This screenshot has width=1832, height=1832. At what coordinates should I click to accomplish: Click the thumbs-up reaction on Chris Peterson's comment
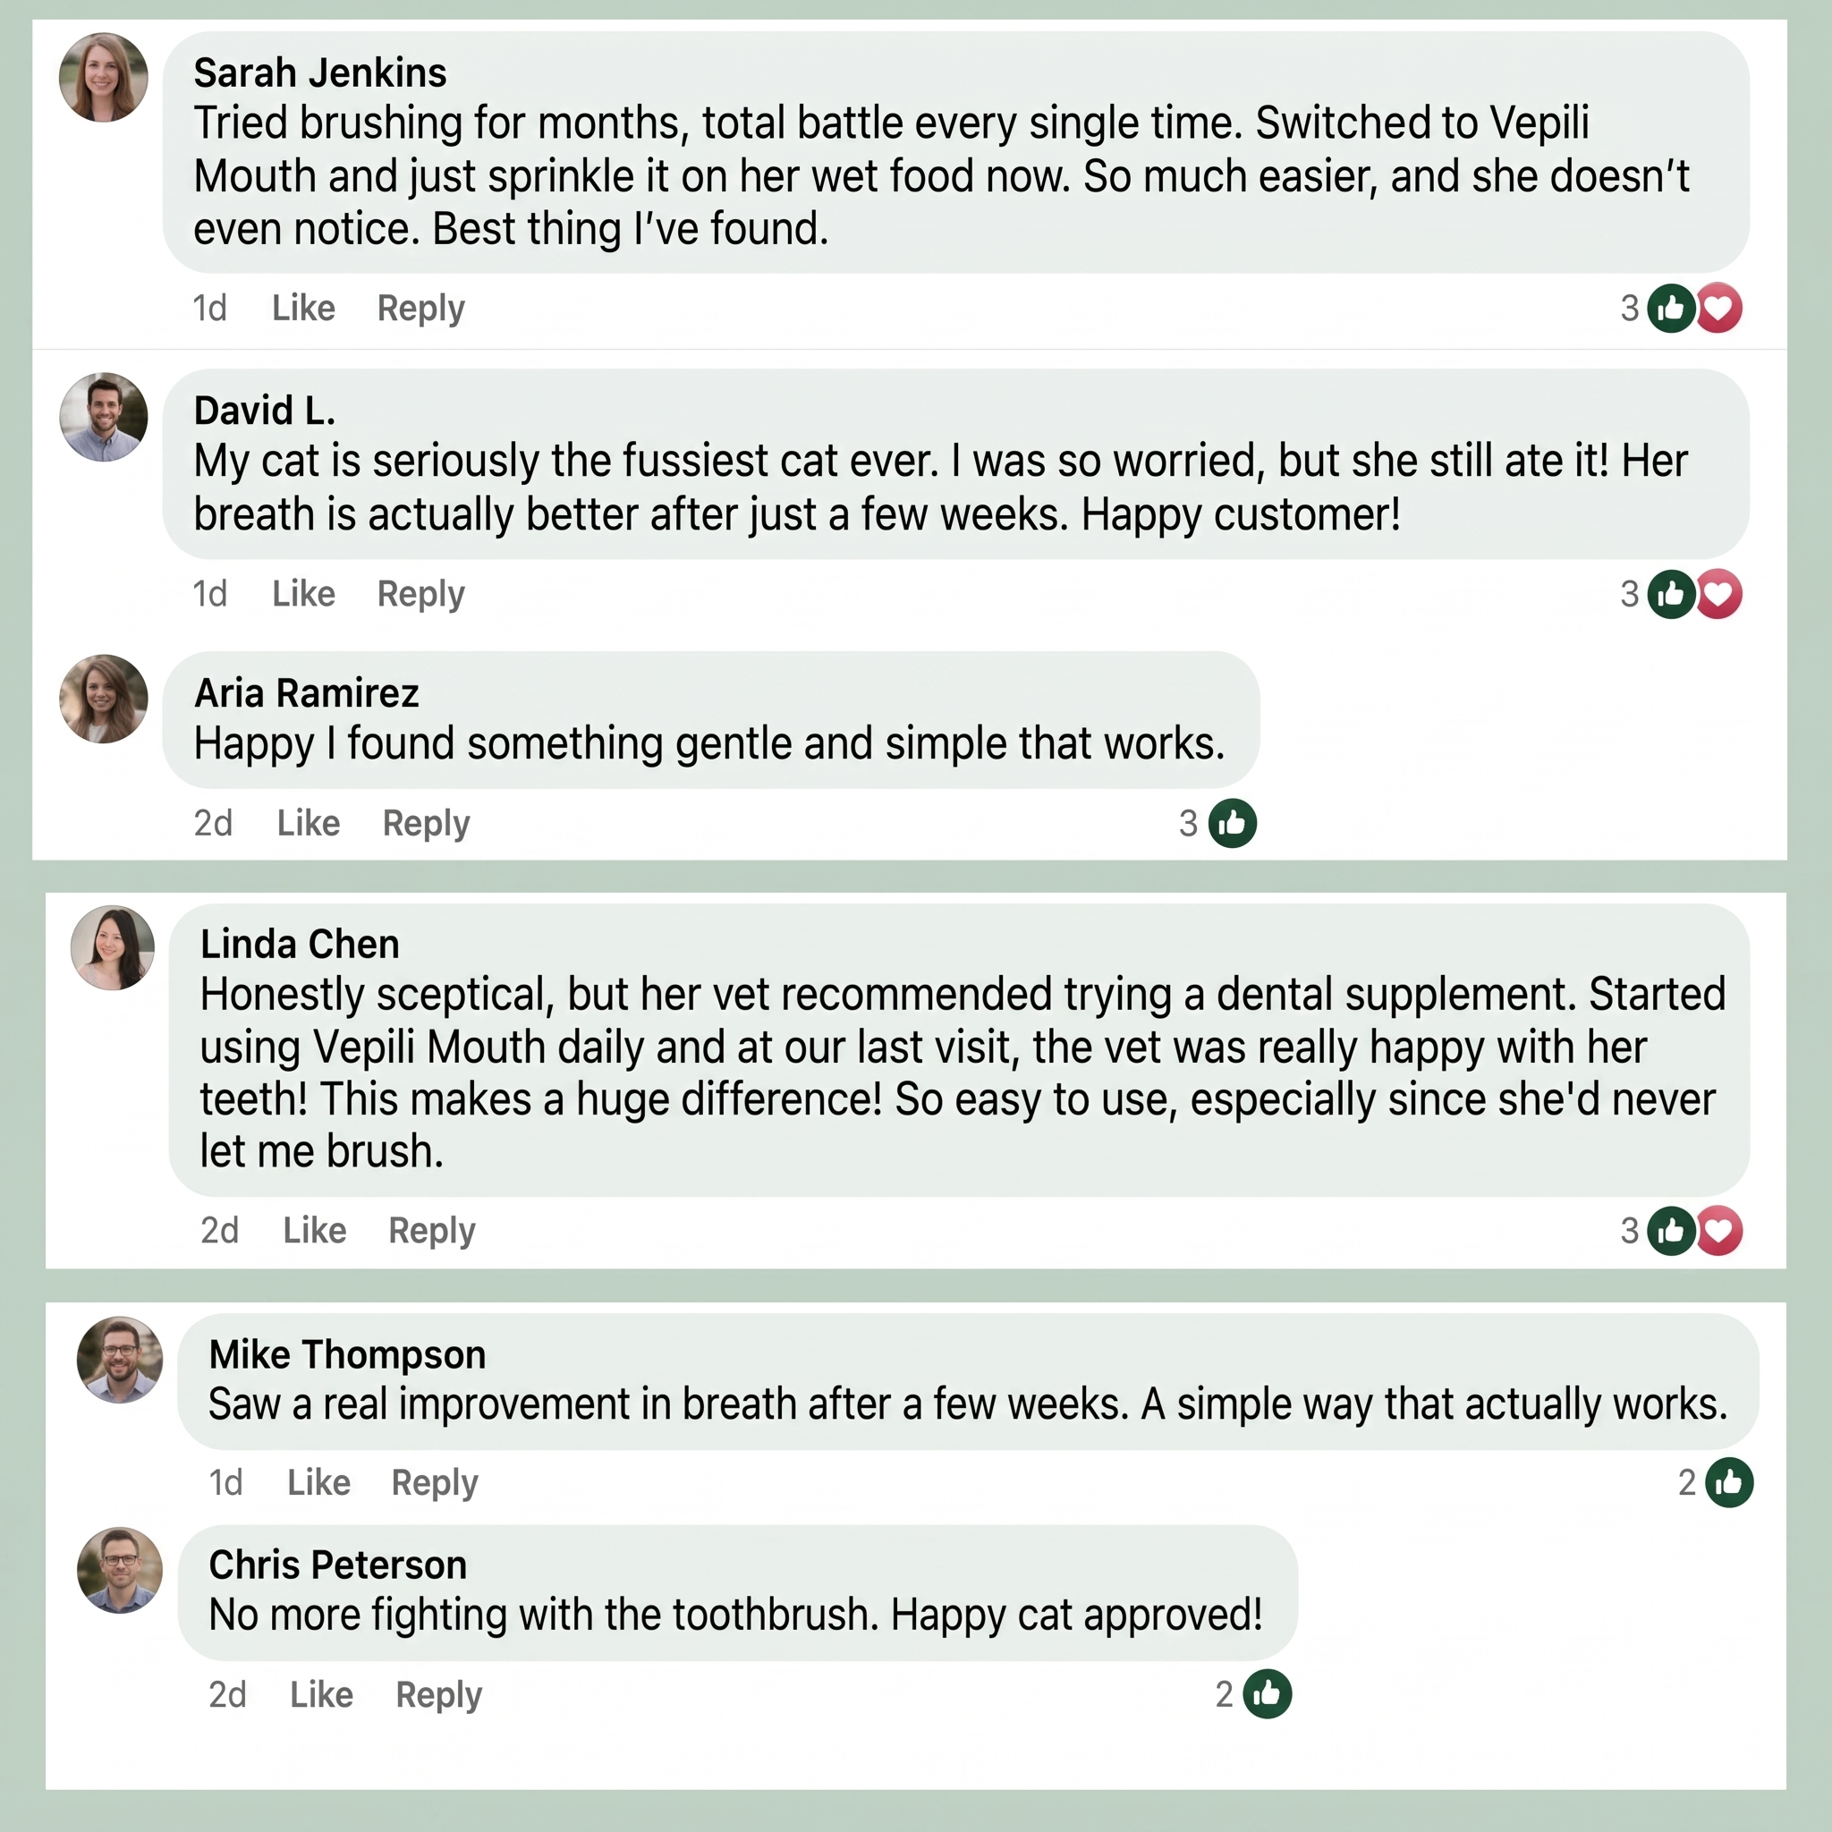1267,1693
